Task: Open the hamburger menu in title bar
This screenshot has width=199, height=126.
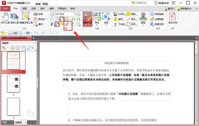Action: pos(174,3)
